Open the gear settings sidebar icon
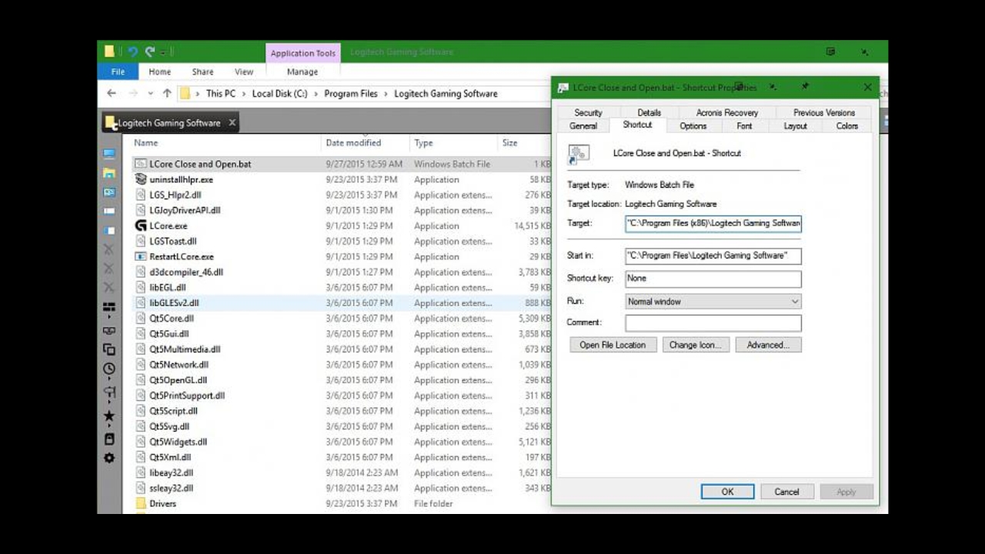The image size is (985, 554). point(109,458)
